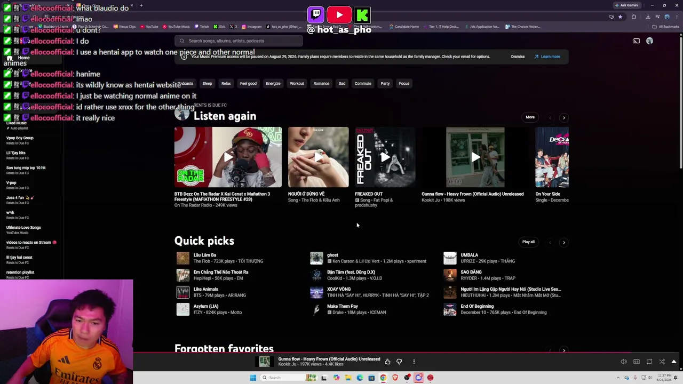Play Em Chẳng Thể Nào Thoát Ra
The height and width of the screenshot is (384, 683).
(183, 275)
